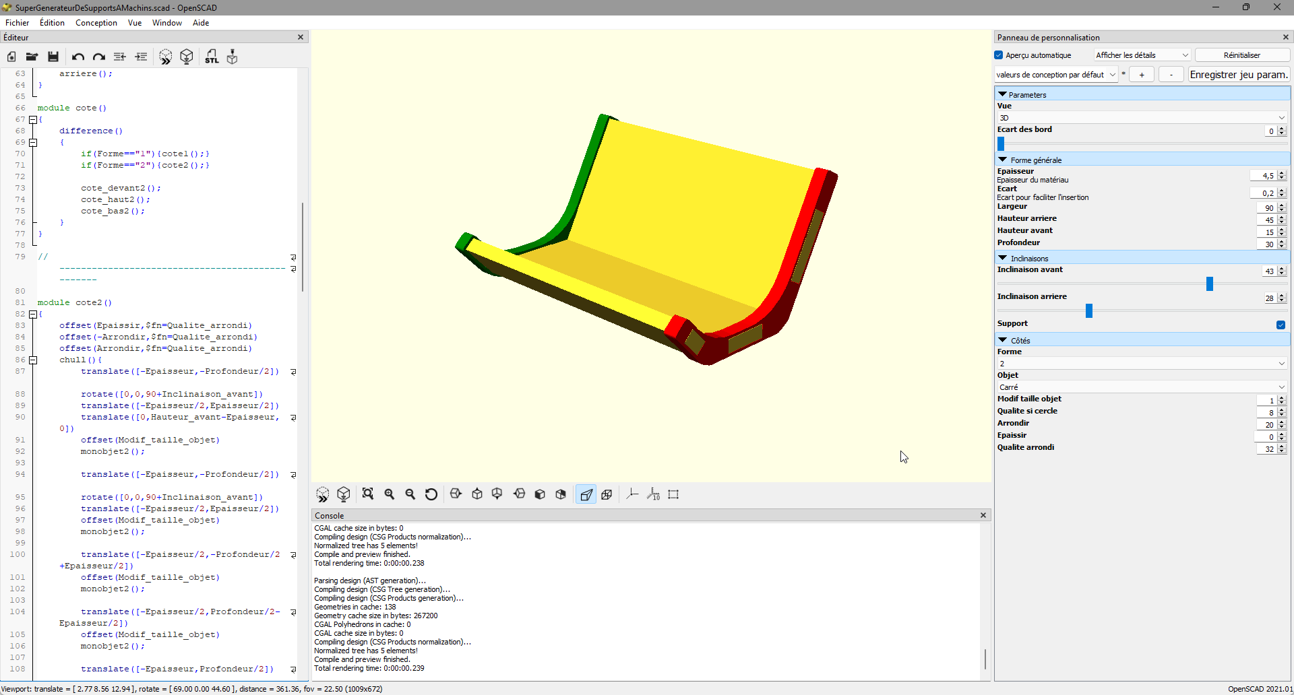The height and width of the screenshot is (695, 1294).
Task: Click the Inclinaison avant slider handle
Action: click(x=1210, y=284)
